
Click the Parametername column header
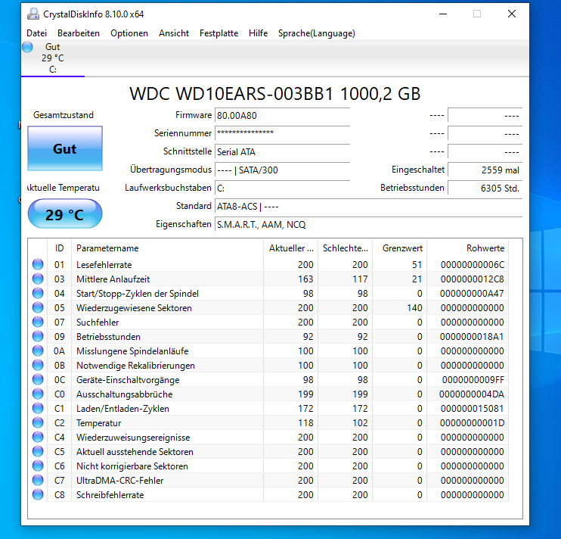[167, 248]
